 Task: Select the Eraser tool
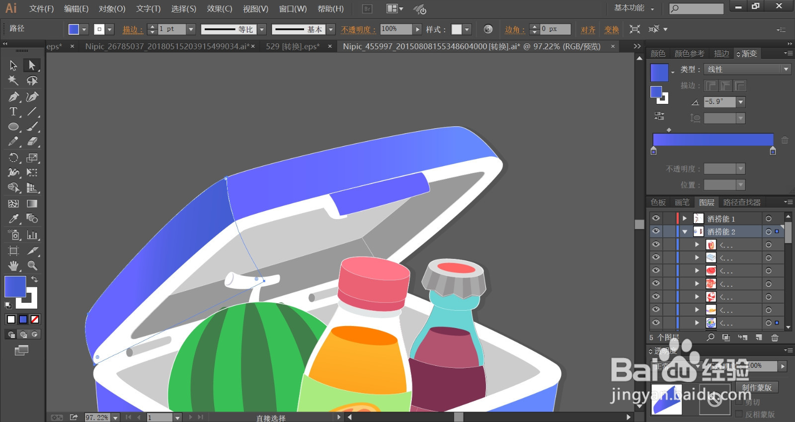click(x=32, y=142)
